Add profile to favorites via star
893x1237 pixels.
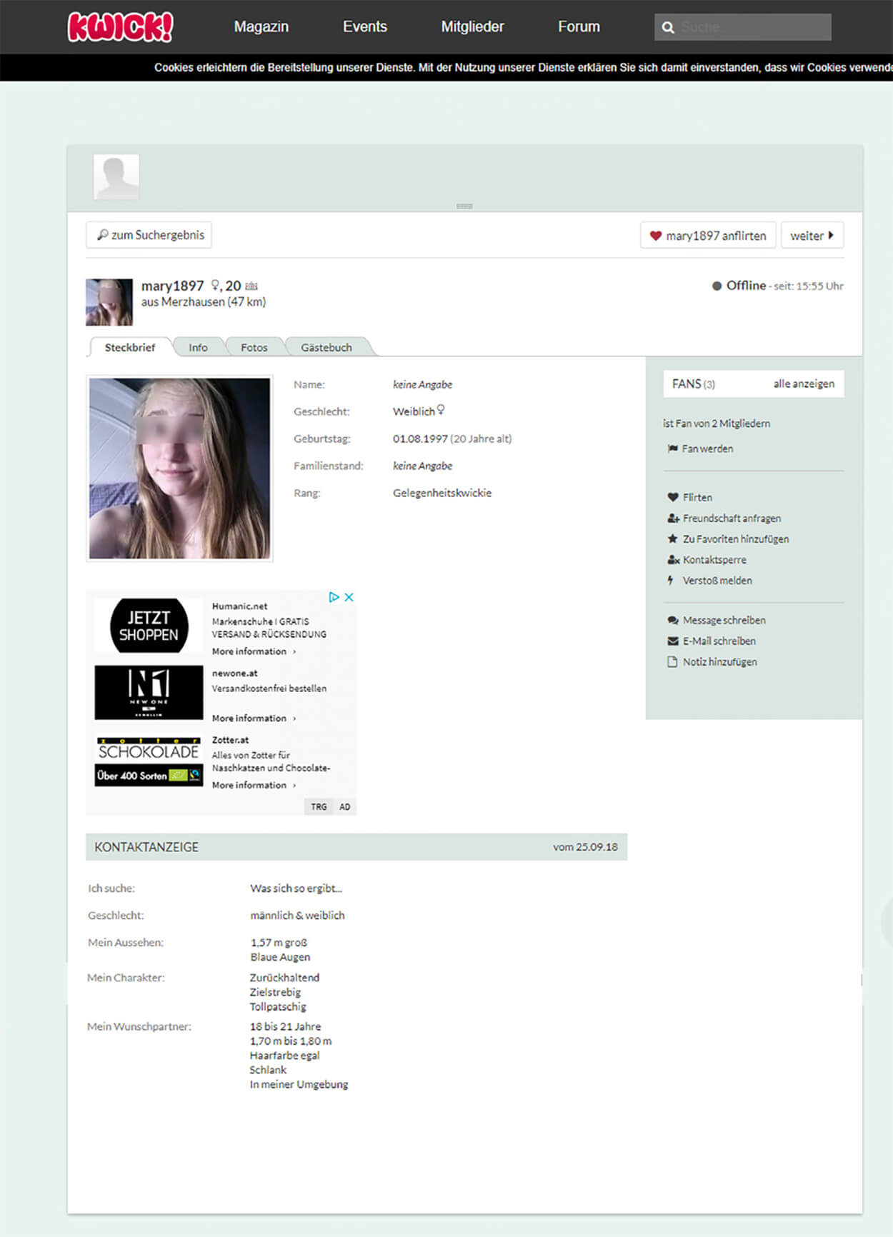[x=672, y=539]
